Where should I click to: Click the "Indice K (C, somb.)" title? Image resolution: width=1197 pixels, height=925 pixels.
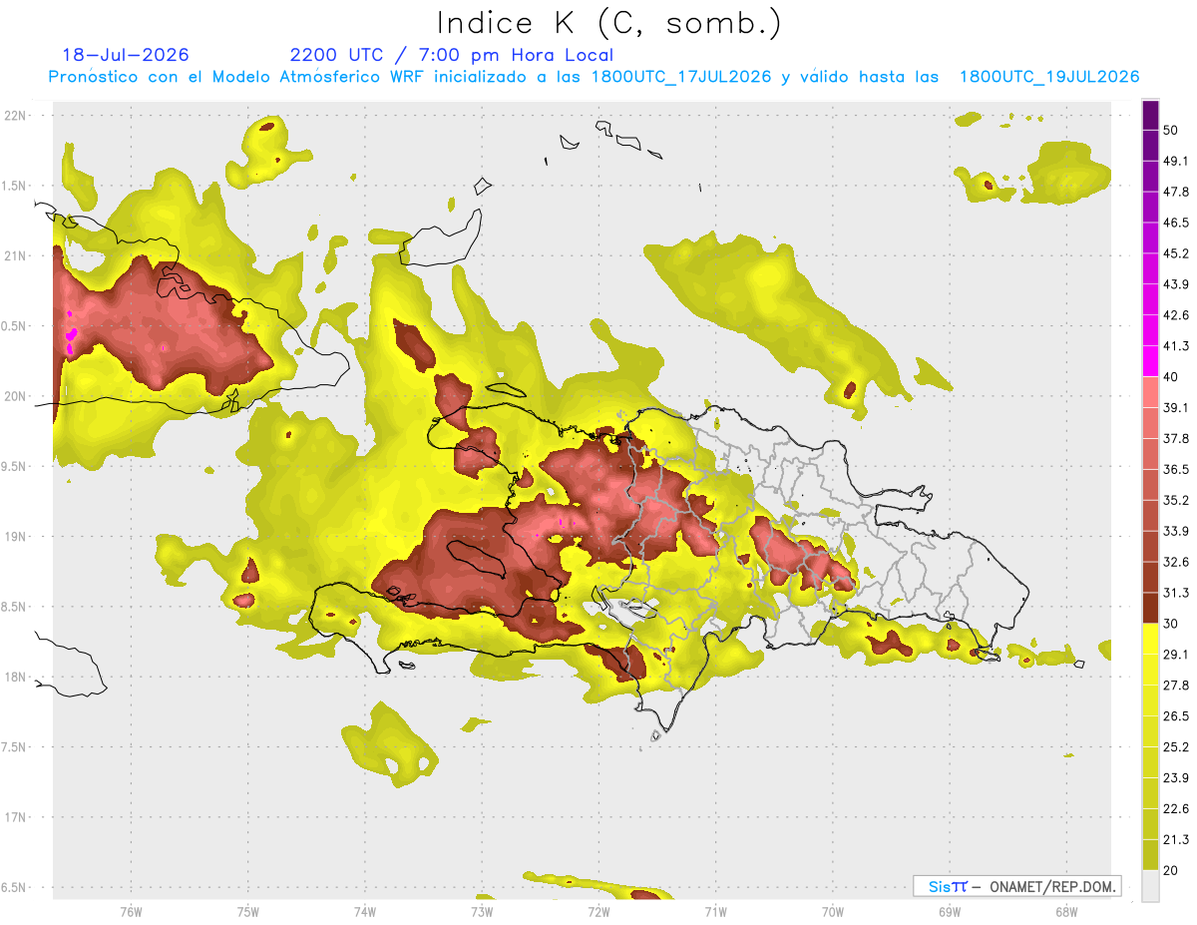pos(609,23)
